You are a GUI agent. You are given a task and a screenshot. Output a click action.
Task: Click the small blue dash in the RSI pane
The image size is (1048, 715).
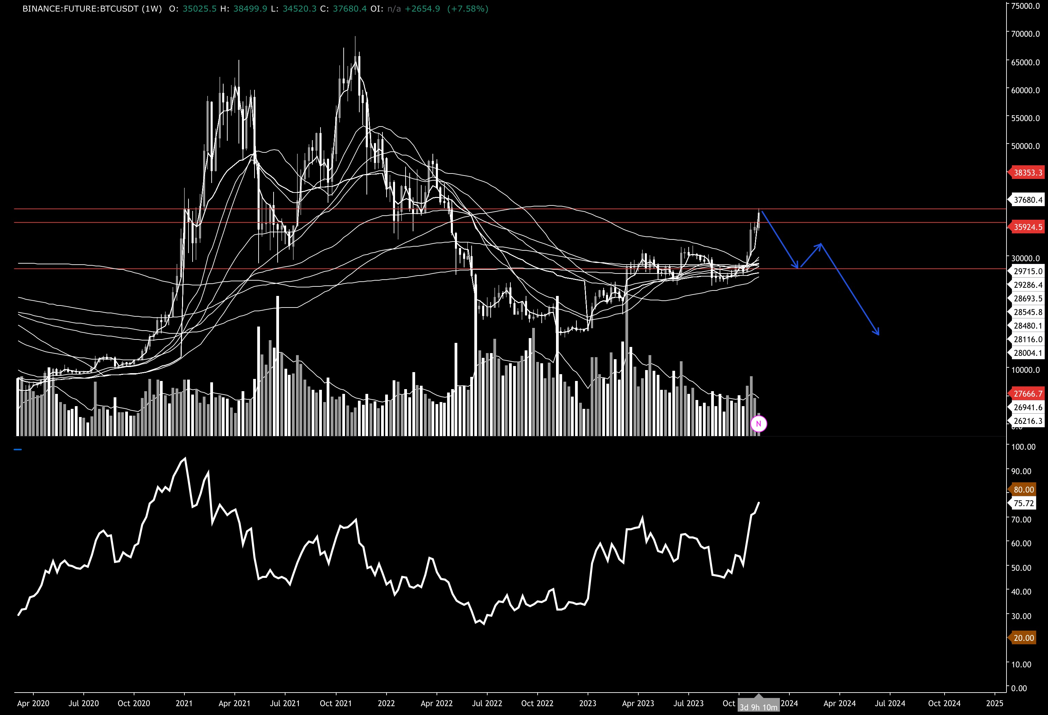click(18, 449)
